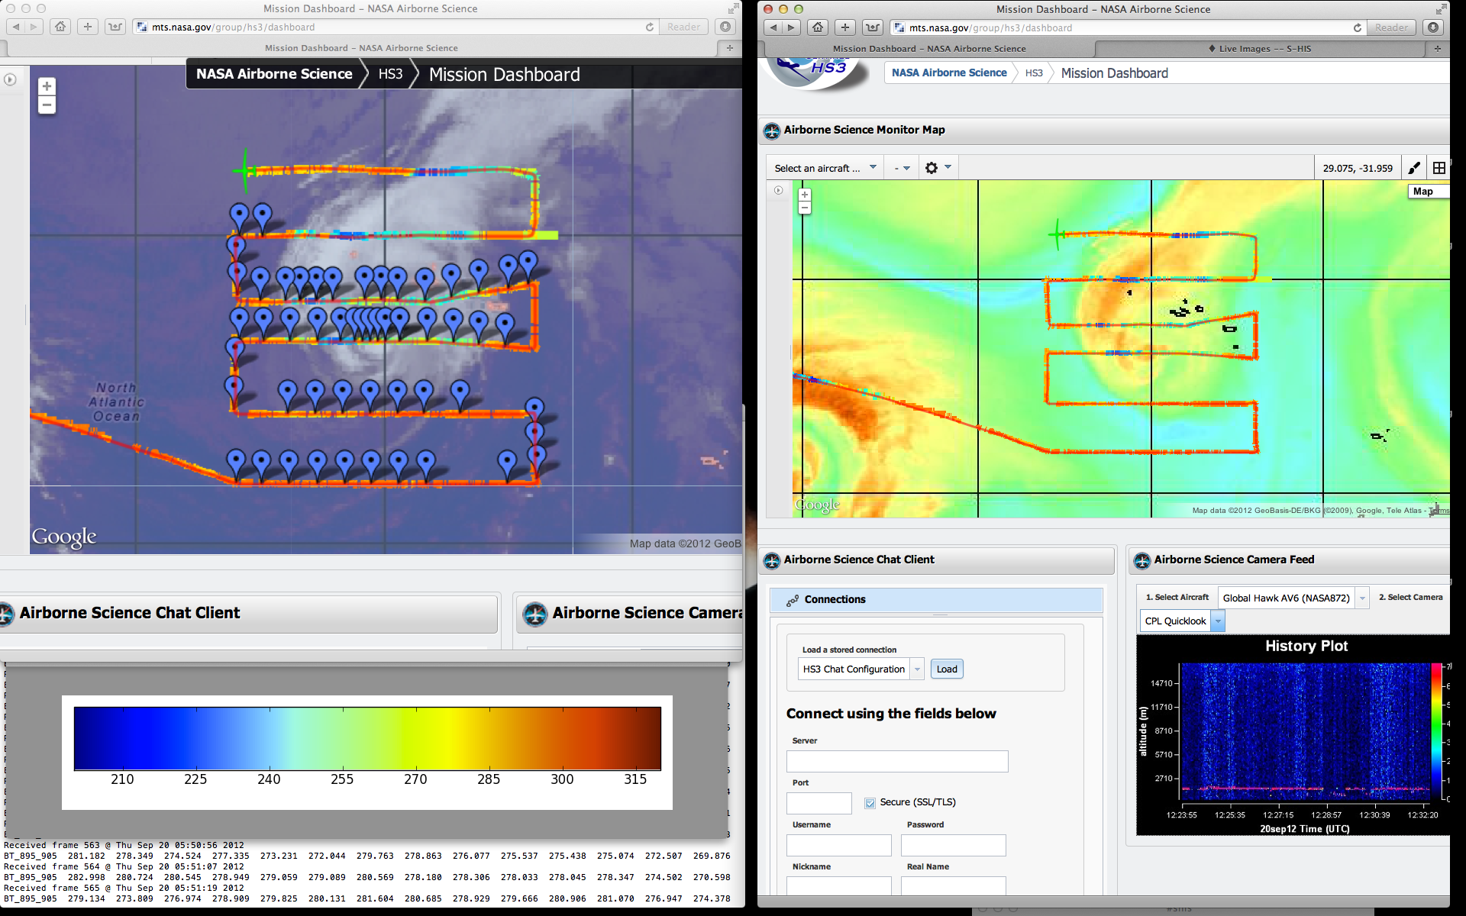Click the brightness temperature color scale bar
1466x916 pixels.
tap(367, 738)
